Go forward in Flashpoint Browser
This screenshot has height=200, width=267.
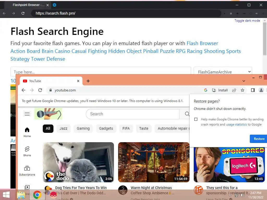pos(14,13)
